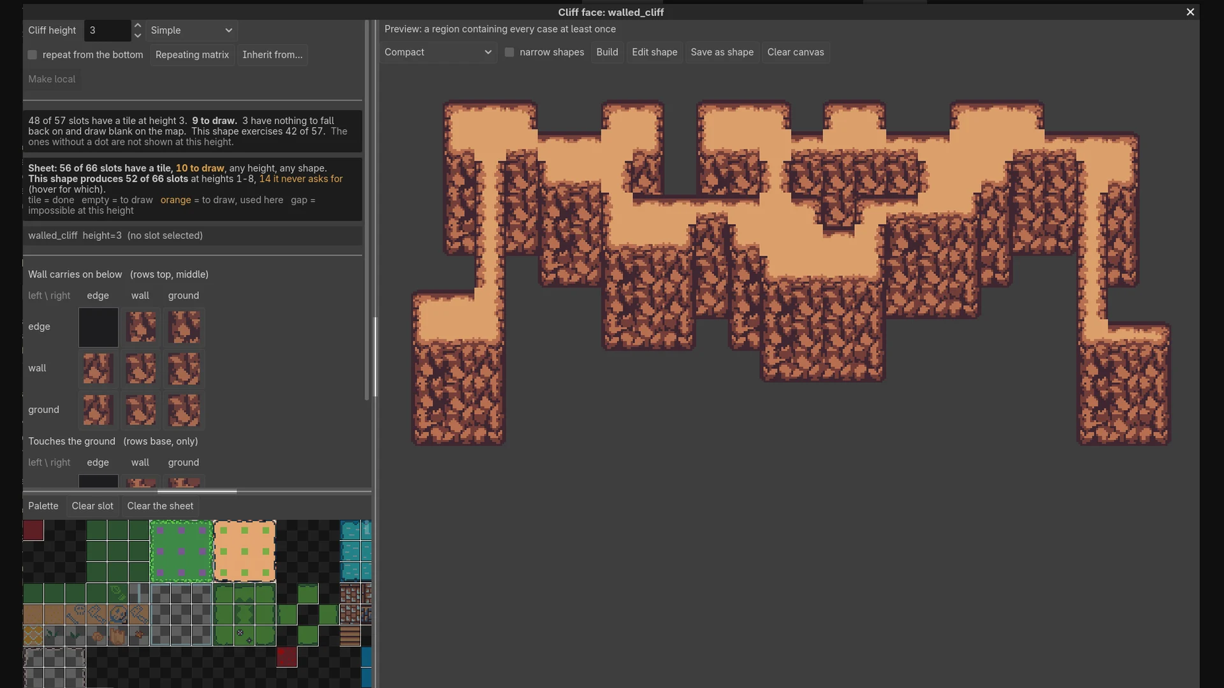
Task: Select the edge row, wall column tile slot
Action: pyautogui.click(x=141, y=327)
